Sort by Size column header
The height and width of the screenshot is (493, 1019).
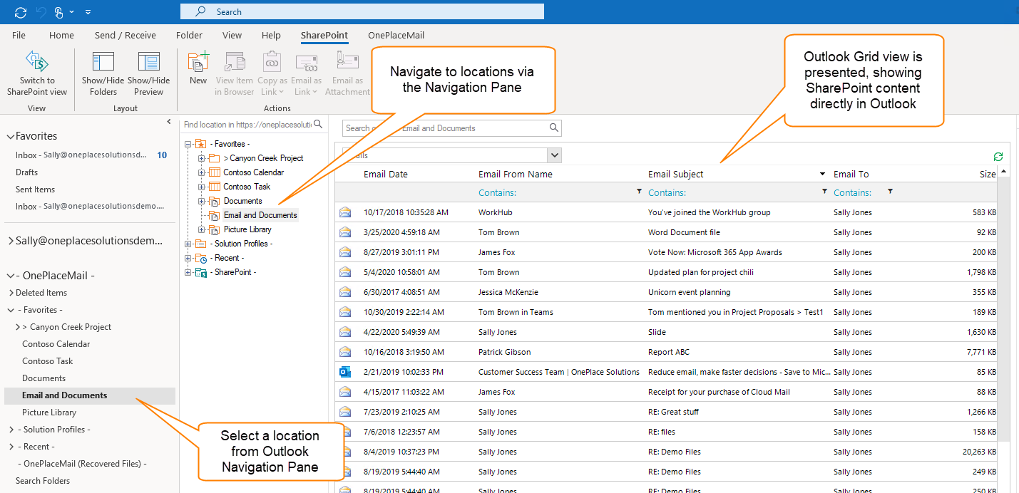[x=988, y=175]
